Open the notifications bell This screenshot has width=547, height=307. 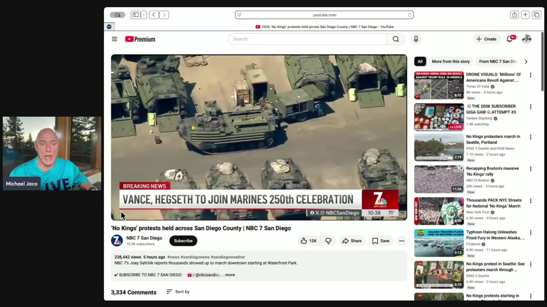(510, 39)
